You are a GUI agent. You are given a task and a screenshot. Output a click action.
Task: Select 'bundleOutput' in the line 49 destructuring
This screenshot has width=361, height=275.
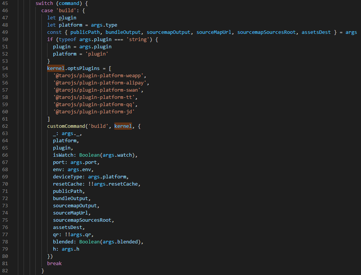point(123,32)
